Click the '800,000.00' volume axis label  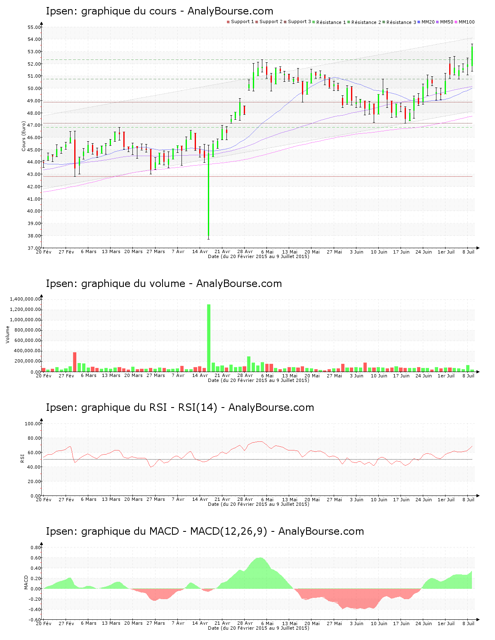point(28,330)
